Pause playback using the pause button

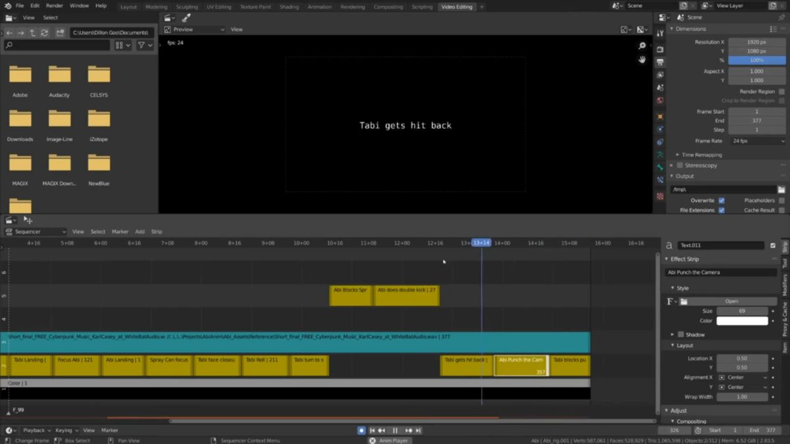point(394,430)
